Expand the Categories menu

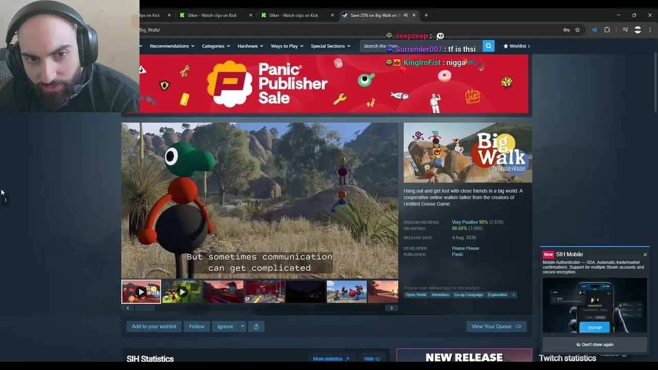[x=216, y=46]
